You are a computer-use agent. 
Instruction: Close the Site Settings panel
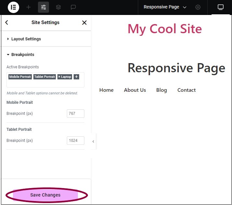(84, 22)
